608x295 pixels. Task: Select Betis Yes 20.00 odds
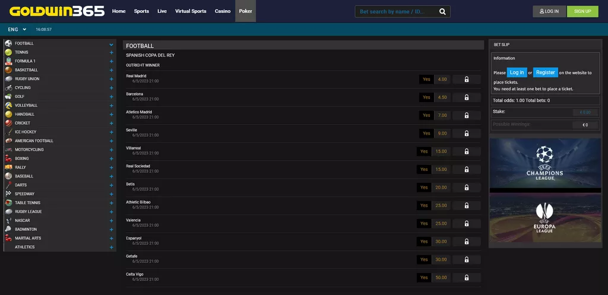[433, 188]
